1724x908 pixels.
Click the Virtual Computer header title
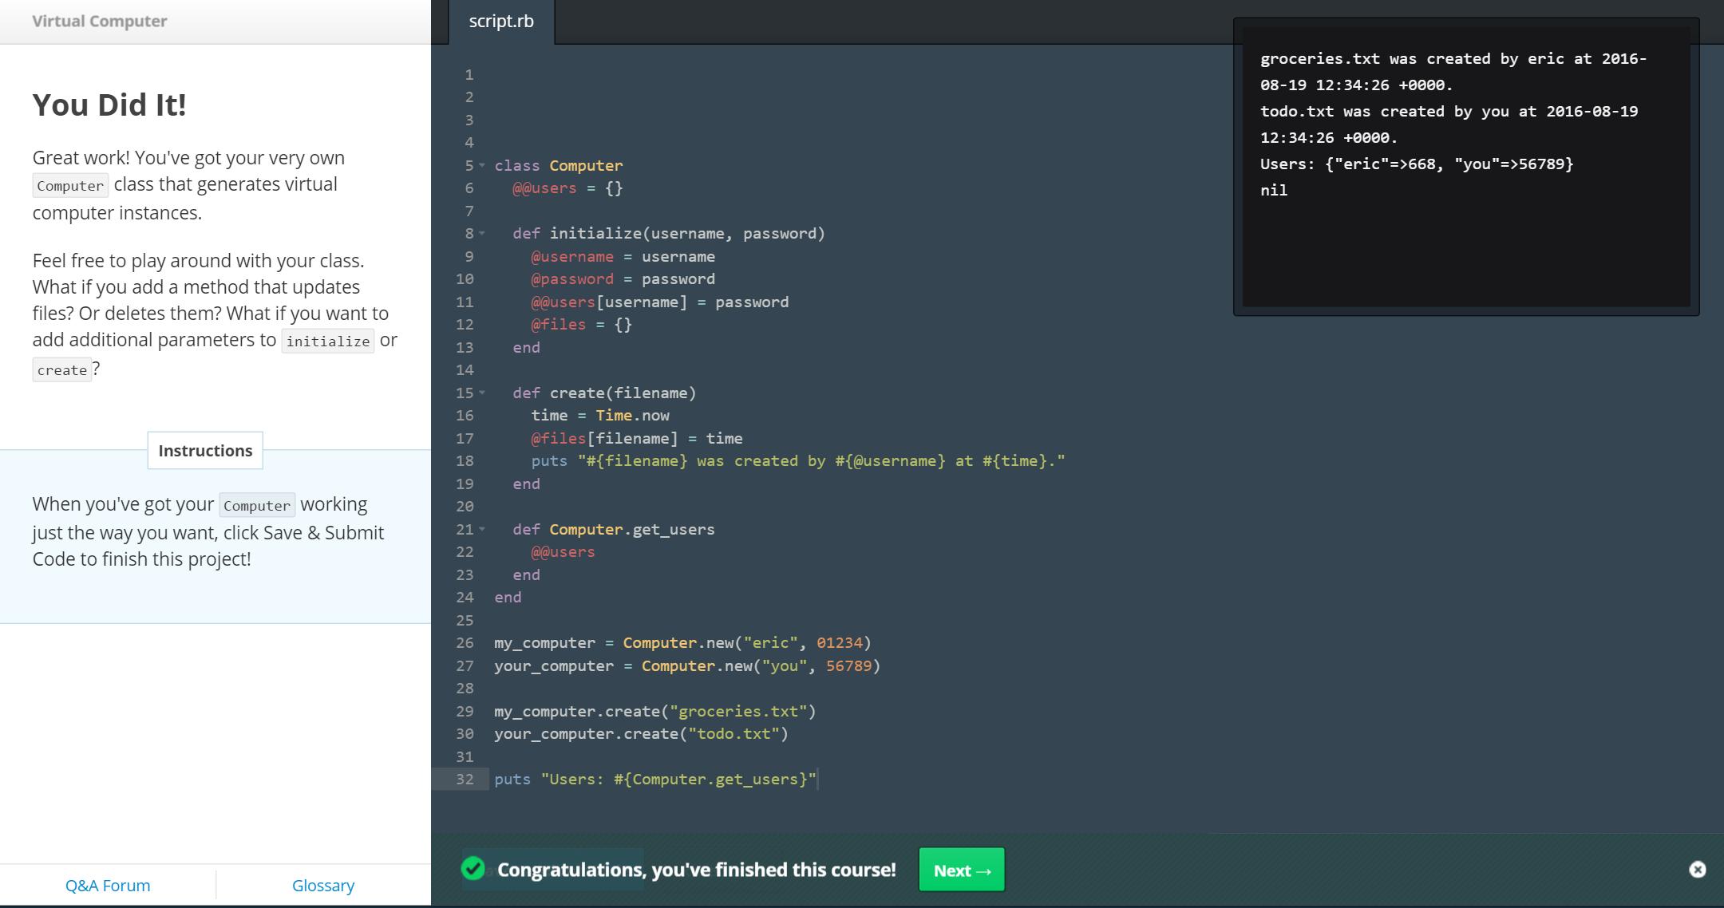100,22
